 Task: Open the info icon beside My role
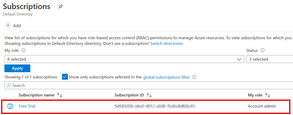(x=24, y=50)
